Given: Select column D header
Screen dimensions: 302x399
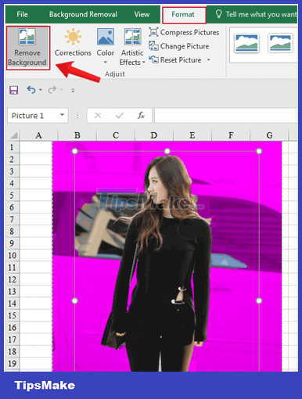Looking at the screenshot, I should 154,135.
